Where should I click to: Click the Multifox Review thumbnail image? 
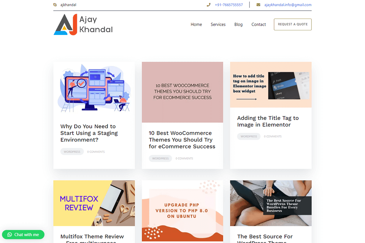(x=94, y=203)
